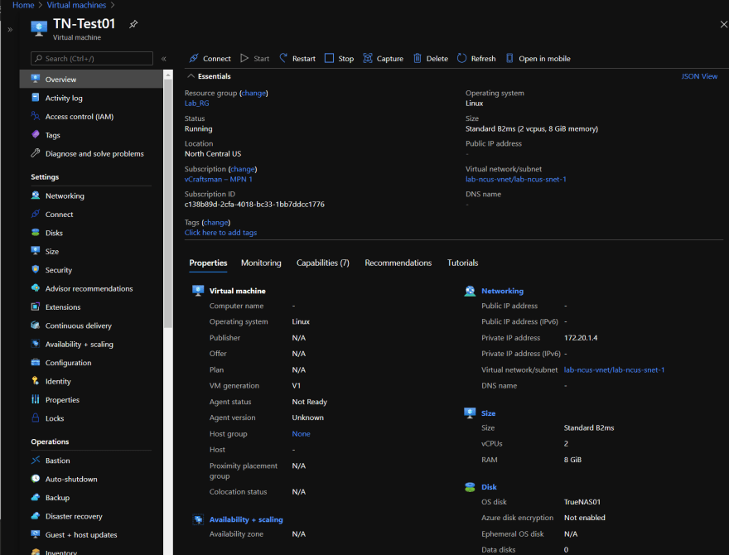Open the JSON View link
The width and height of the screenshot is (729, 555).
pos(699,76)
